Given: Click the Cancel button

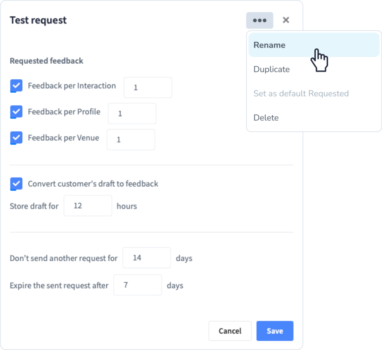Looking at the screenshot, I should [230, 331].
